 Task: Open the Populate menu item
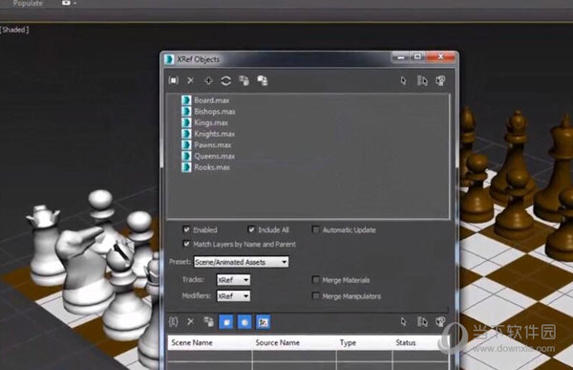[x=28, y=3]
